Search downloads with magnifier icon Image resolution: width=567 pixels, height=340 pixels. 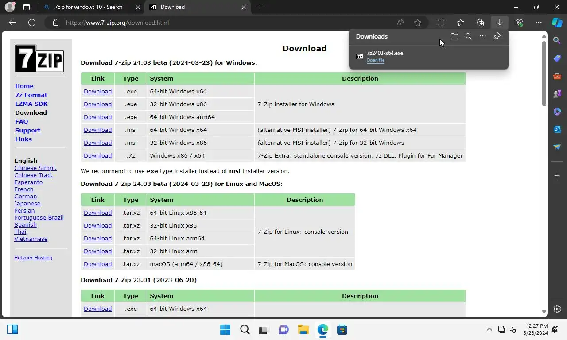click(x=469, y=36)
